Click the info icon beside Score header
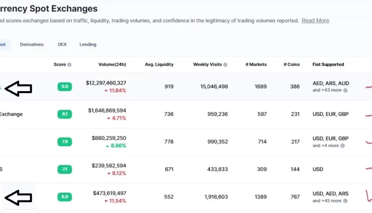The image size is (372, 213). 69,65
